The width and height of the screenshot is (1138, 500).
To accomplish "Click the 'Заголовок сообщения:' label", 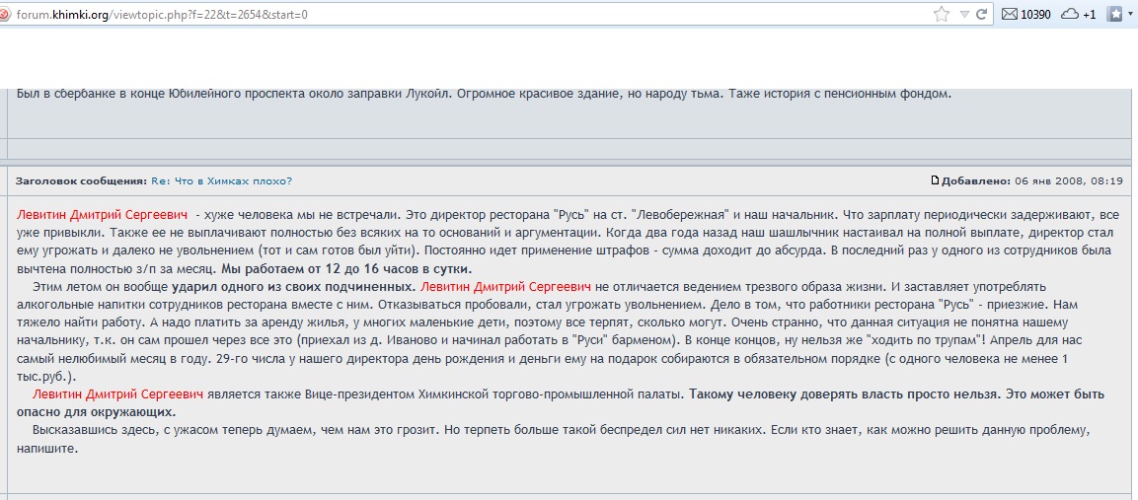I will coord(80,181).
